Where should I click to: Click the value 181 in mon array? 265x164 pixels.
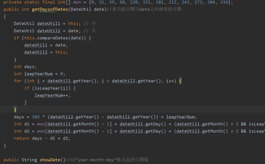pyautogui.click(x=160, y=2)
